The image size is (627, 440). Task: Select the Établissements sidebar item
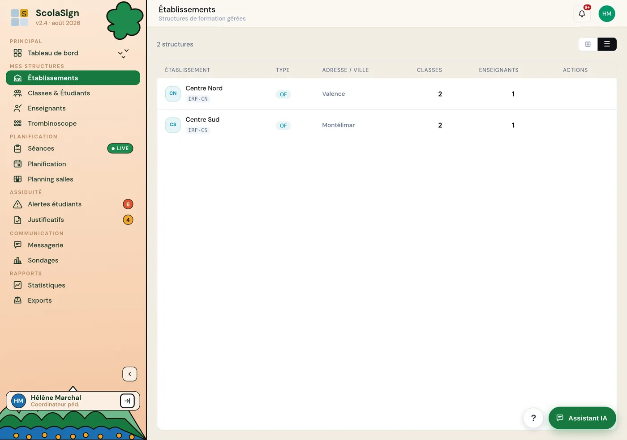pos(73,78)
